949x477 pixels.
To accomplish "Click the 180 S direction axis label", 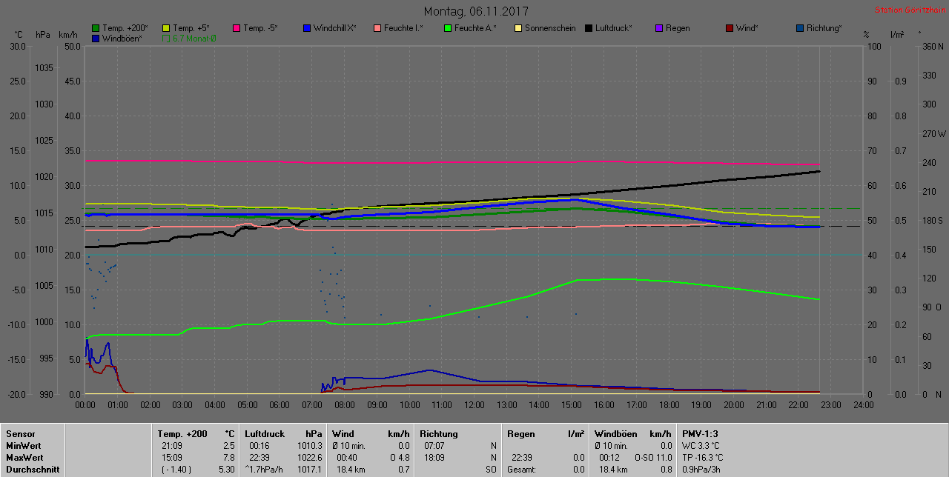I will point(931,220).
